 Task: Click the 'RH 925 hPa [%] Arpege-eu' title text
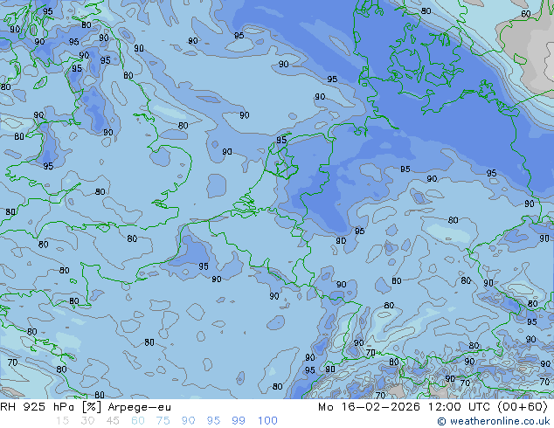pyautogui.click(x=86, y=407)
